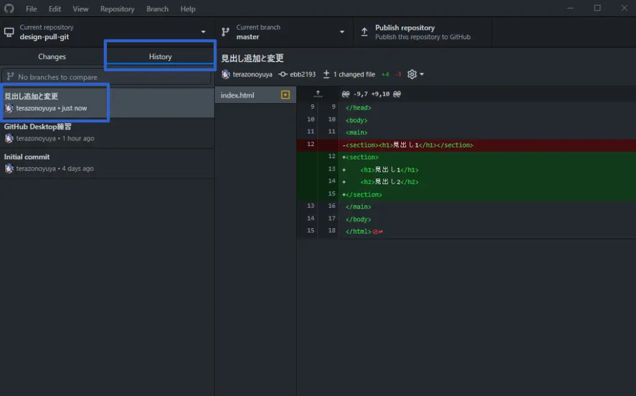
Task: Click the changed file plus-minus icon
Action: 326,75
